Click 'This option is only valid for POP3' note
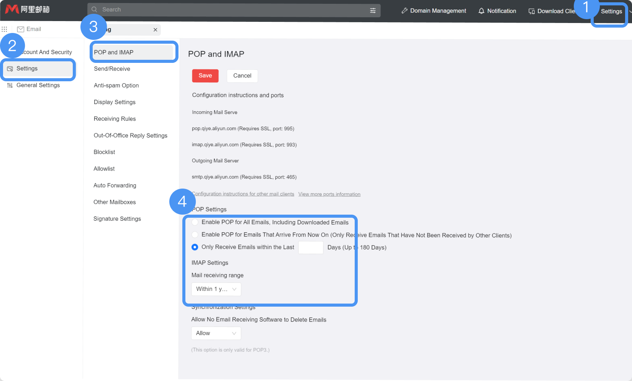This screenshot has height=381, width=632. pyautogui.click(x=231, y=350)
